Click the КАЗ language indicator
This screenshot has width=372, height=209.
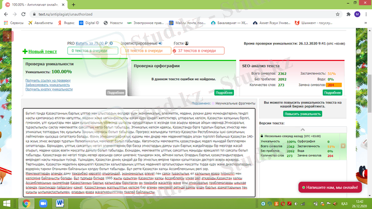tap(344, 204)
